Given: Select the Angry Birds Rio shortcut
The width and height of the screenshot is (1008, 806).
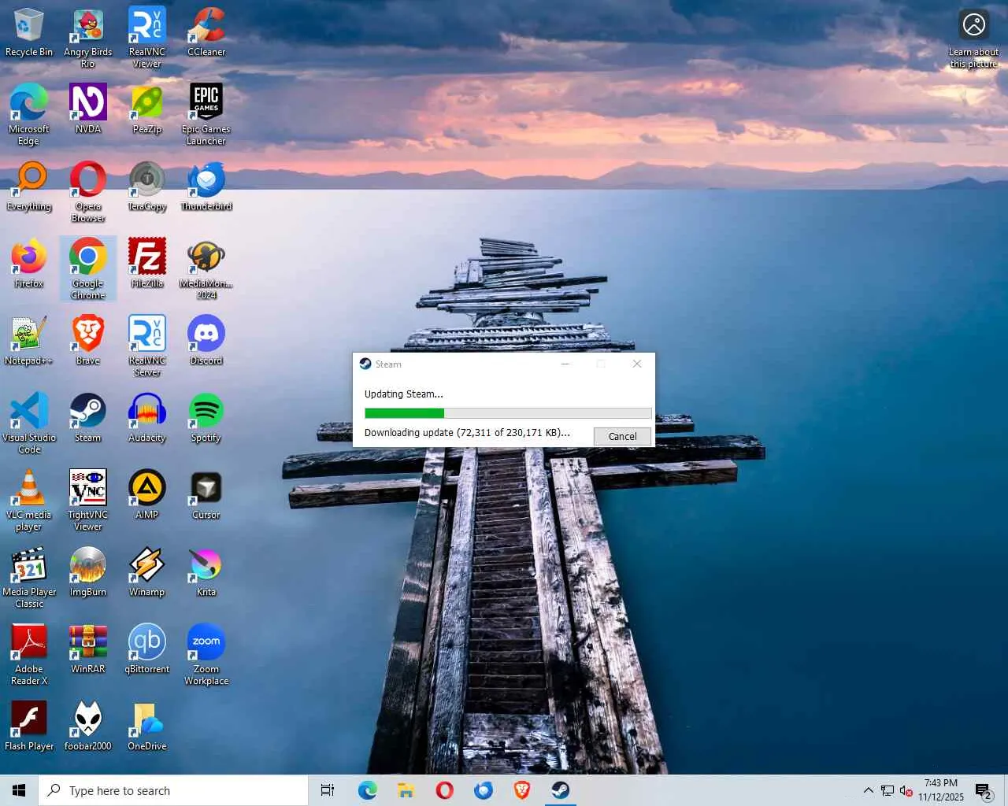Looking at the screenshot, I should pos(88,39).
